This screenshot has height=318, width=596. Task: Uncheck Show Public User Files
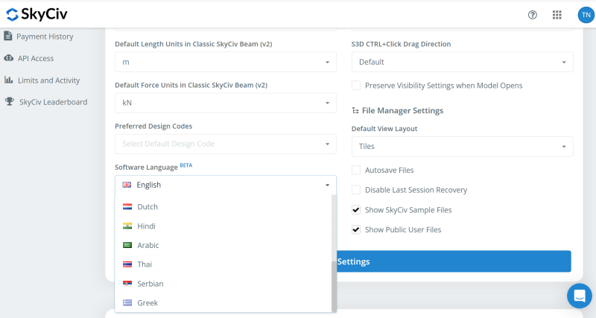(x=356, y=229)
